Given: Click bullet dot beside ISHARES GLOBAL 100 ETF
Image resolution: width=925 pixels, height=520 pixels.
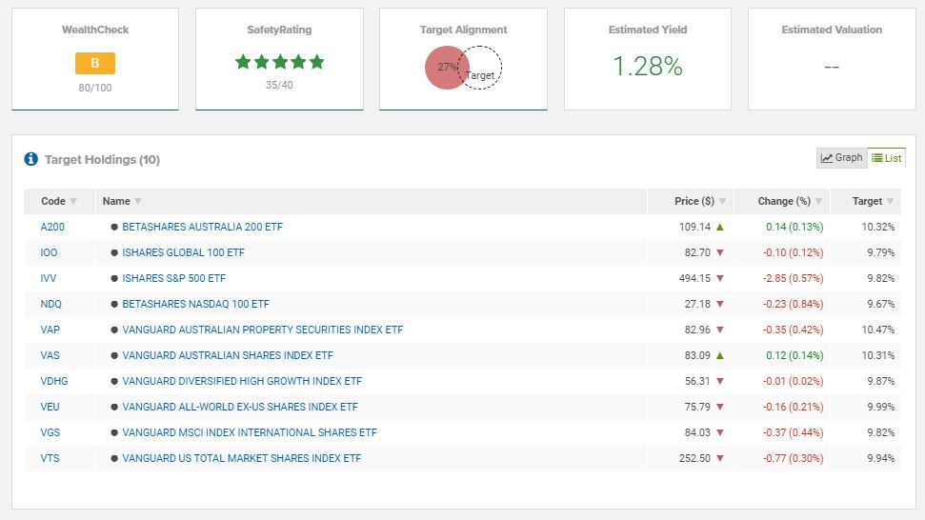Looking at the screenshot, I should [x=114, y=252].
